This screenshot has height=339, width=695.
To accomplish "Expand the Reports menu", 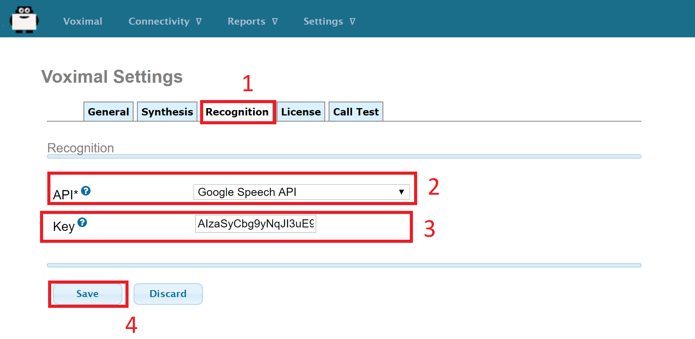I will [252, 21].
